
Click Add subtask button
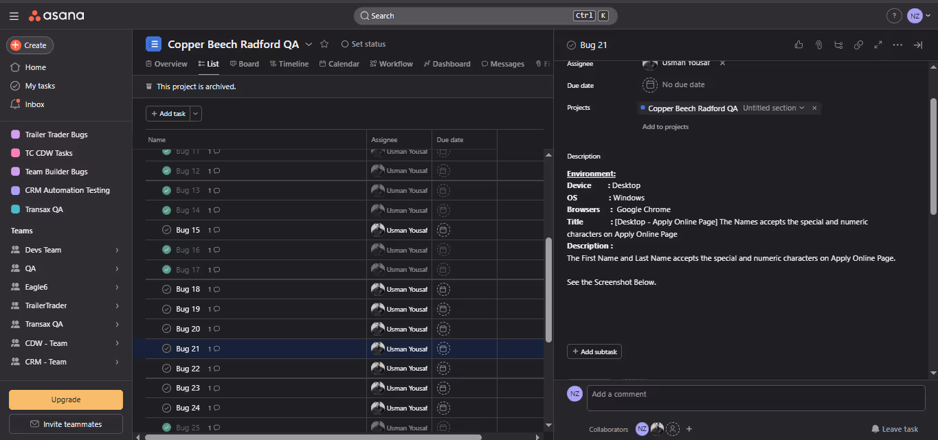[x=594, y=351]
